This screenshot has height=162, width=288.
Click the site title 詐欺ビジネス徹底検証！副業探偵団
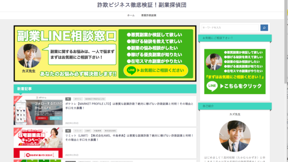pos(142,5)
